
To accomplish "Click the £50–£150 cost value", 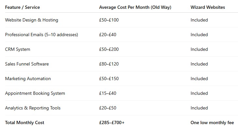I will [109, 79].
